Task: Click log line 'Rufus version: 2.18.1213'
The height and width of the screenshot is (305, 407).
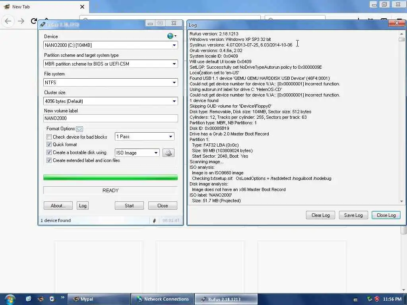Action: (x=214, y=34)
